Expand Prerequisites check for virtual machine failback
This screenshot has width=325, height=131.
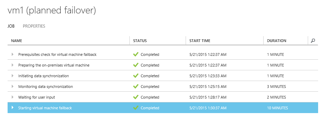click(x=13, y=54)
